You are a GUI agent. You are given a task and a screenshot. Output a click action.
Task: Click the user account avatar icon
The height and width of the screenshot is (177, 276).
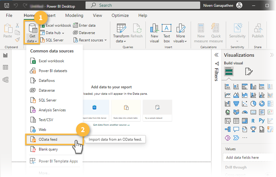coord(239,5)
